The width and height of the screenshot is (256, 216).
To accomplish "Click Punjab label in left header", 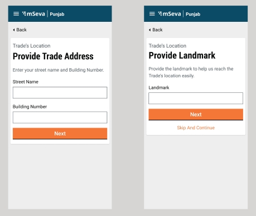I will [57, 14].
